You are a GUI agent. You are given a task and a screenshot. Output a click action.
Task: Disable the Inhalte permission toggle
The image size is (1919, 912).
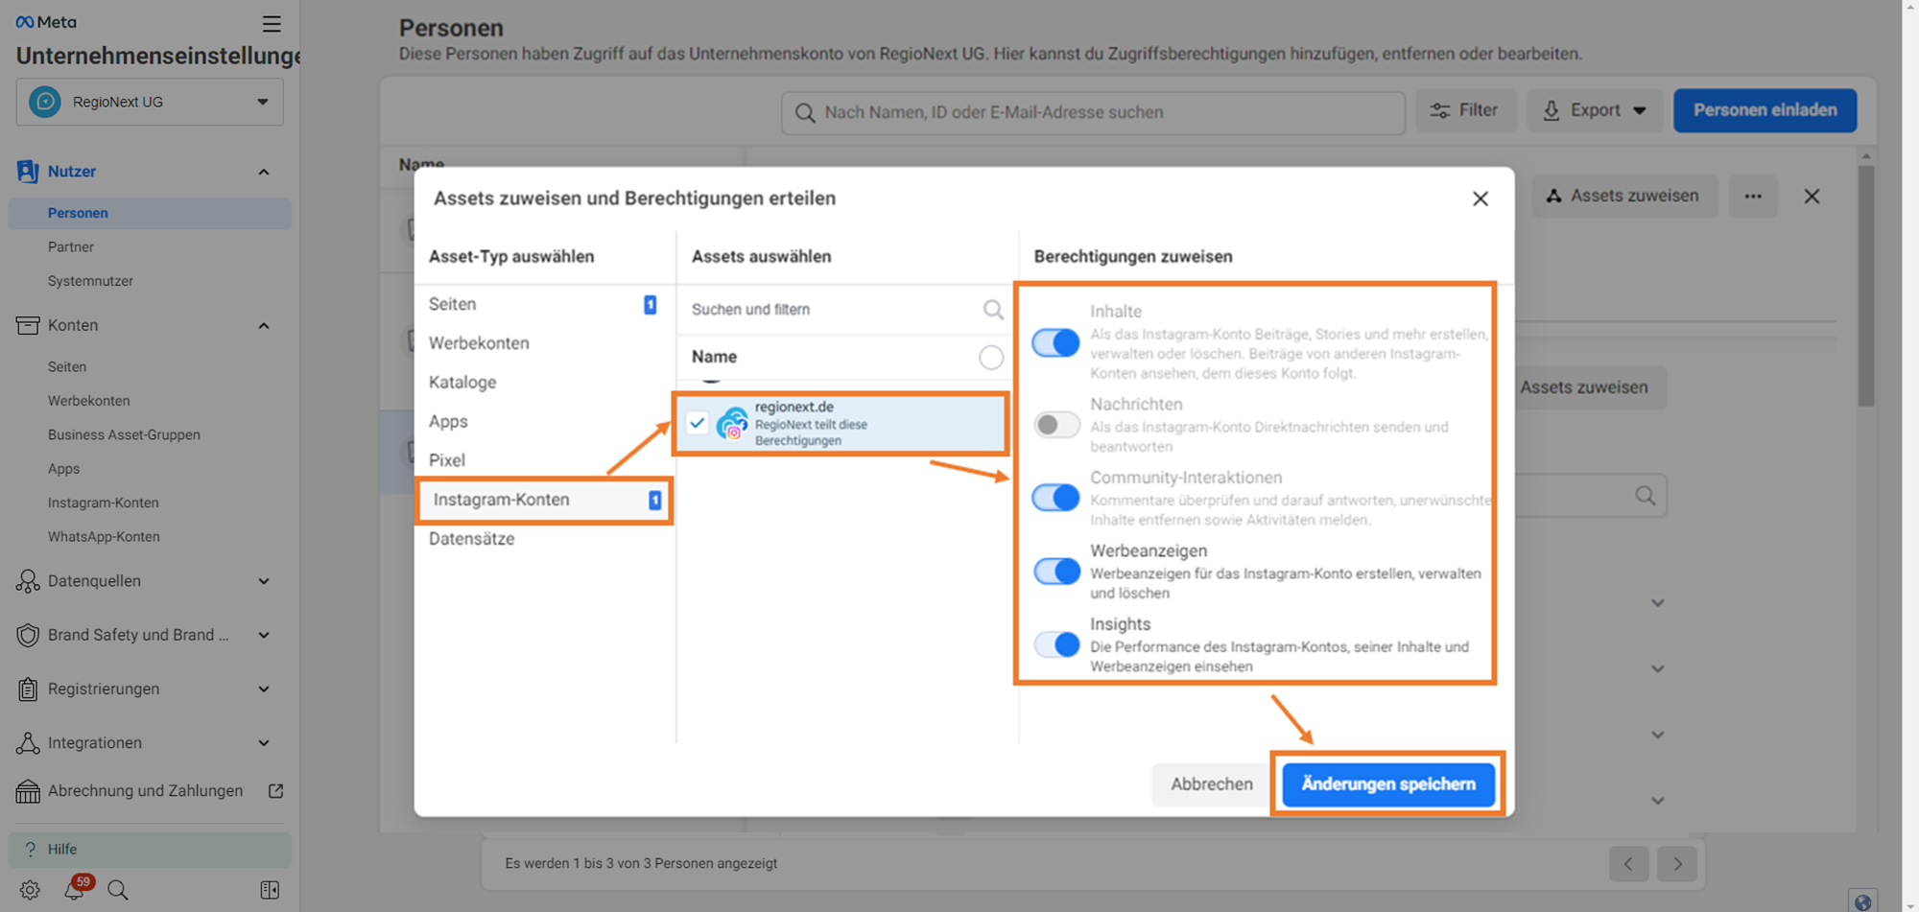coord(1055,342)
